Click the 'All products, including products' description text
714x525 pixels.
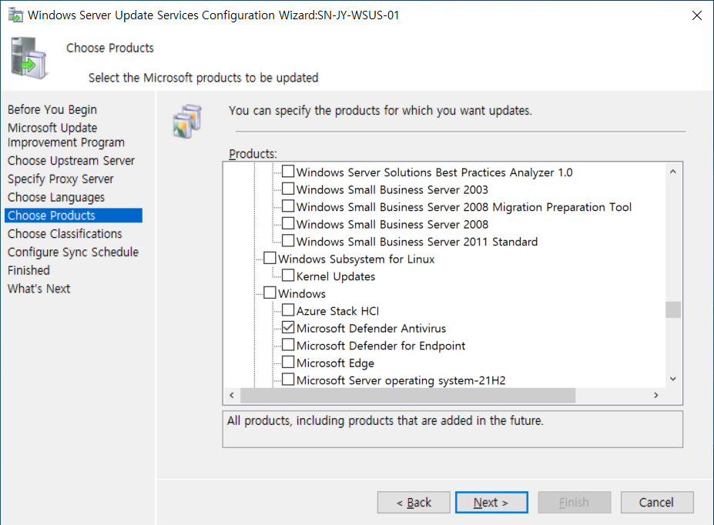click(x=385, y=420)
